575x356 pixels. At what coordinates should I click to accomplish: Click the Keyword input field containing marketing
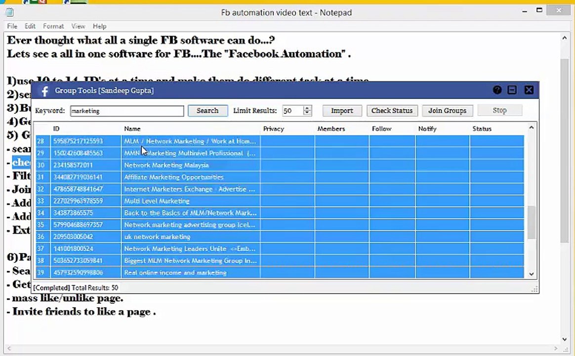pos(127,111)
